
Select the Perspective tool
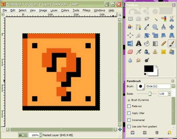(172, 35)
